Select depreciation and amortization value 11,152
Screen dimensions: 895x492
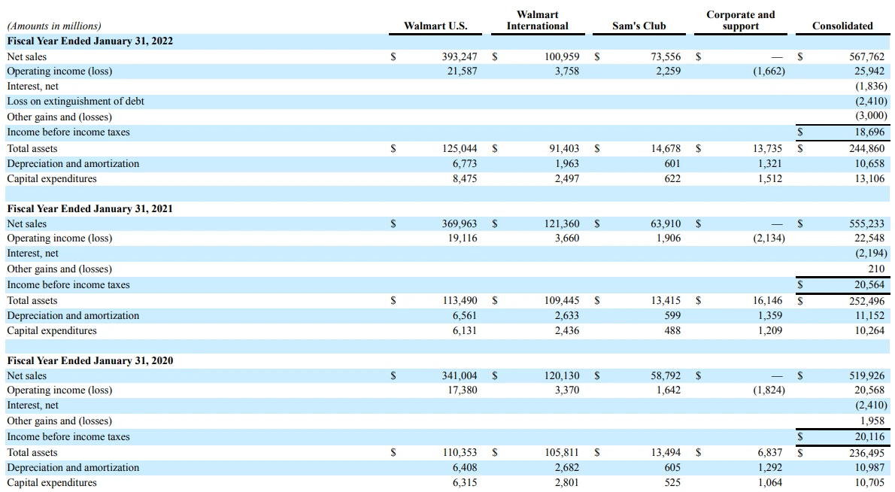869,316
